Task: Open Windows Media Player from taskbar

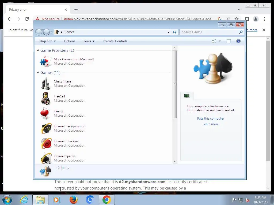Action: tap(57, 200)
